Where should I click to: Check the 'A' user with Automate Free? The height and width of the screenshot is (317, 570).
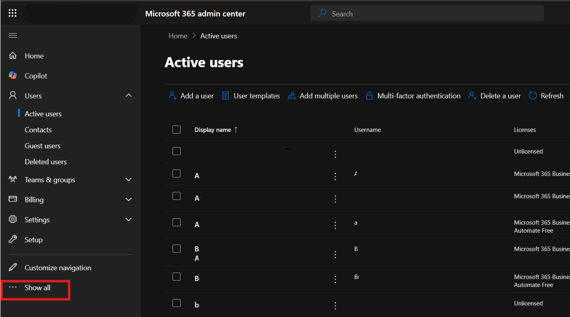point(177,222)
